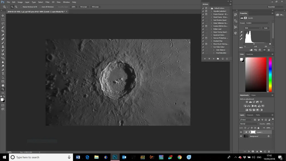Sample the black point eyedropper in Levels
The image size is (286, 161).
tap(241, 32)
